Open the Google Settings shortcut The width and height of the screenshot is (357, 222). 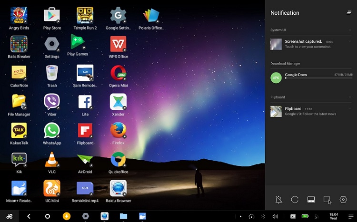coord(118,16)
